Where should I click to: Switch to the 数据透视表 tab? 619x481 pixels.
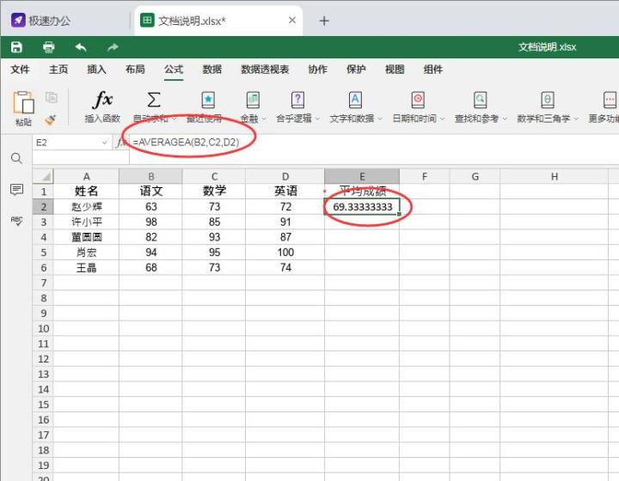[265, 70]
